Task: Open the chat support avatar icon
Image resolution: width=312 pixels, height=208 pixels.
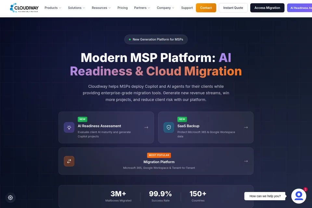Action: (x=299, y=196)
